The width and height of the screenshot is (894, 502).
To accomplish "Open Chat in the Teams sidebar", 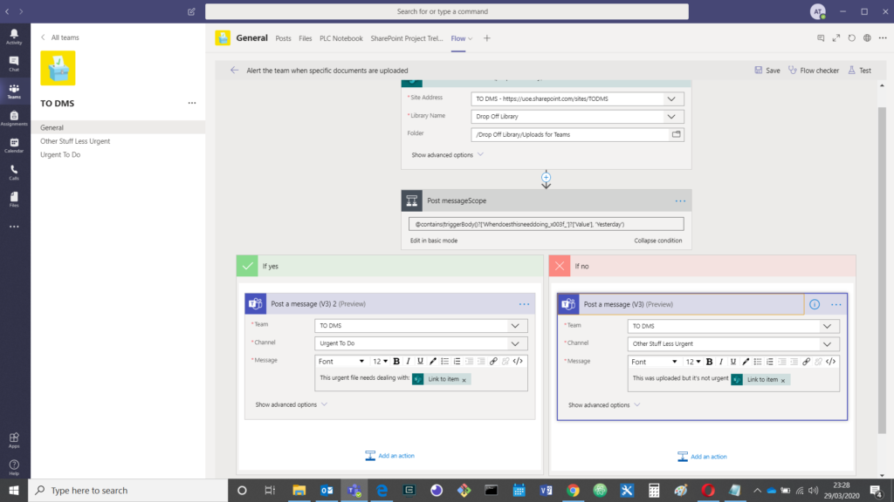I will (14, 64).
